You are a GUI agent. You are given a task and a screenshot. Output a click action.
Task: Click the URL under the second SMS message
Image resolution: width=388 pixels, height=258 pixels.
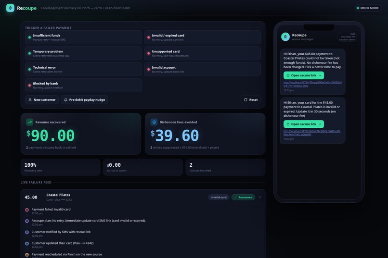[x=312, y=133]
